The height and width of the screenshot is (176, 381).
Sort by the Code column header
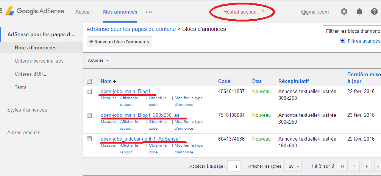[x=224, y=81]
